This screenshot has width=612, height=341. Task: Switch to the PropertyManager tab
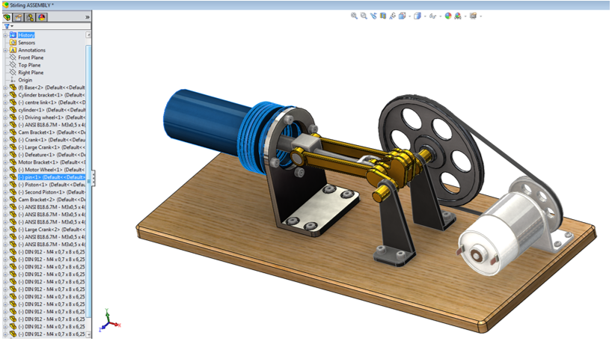click(19, 16)
